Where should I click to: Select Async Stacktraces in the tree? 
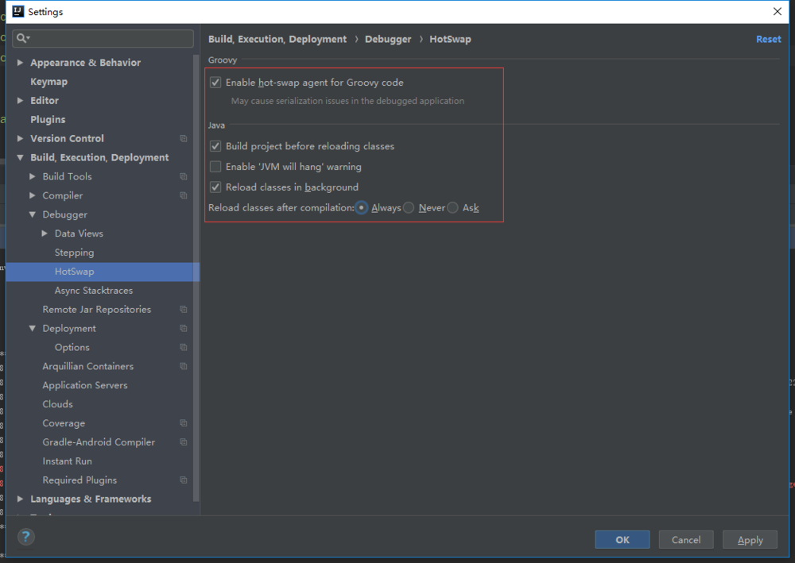93,291
